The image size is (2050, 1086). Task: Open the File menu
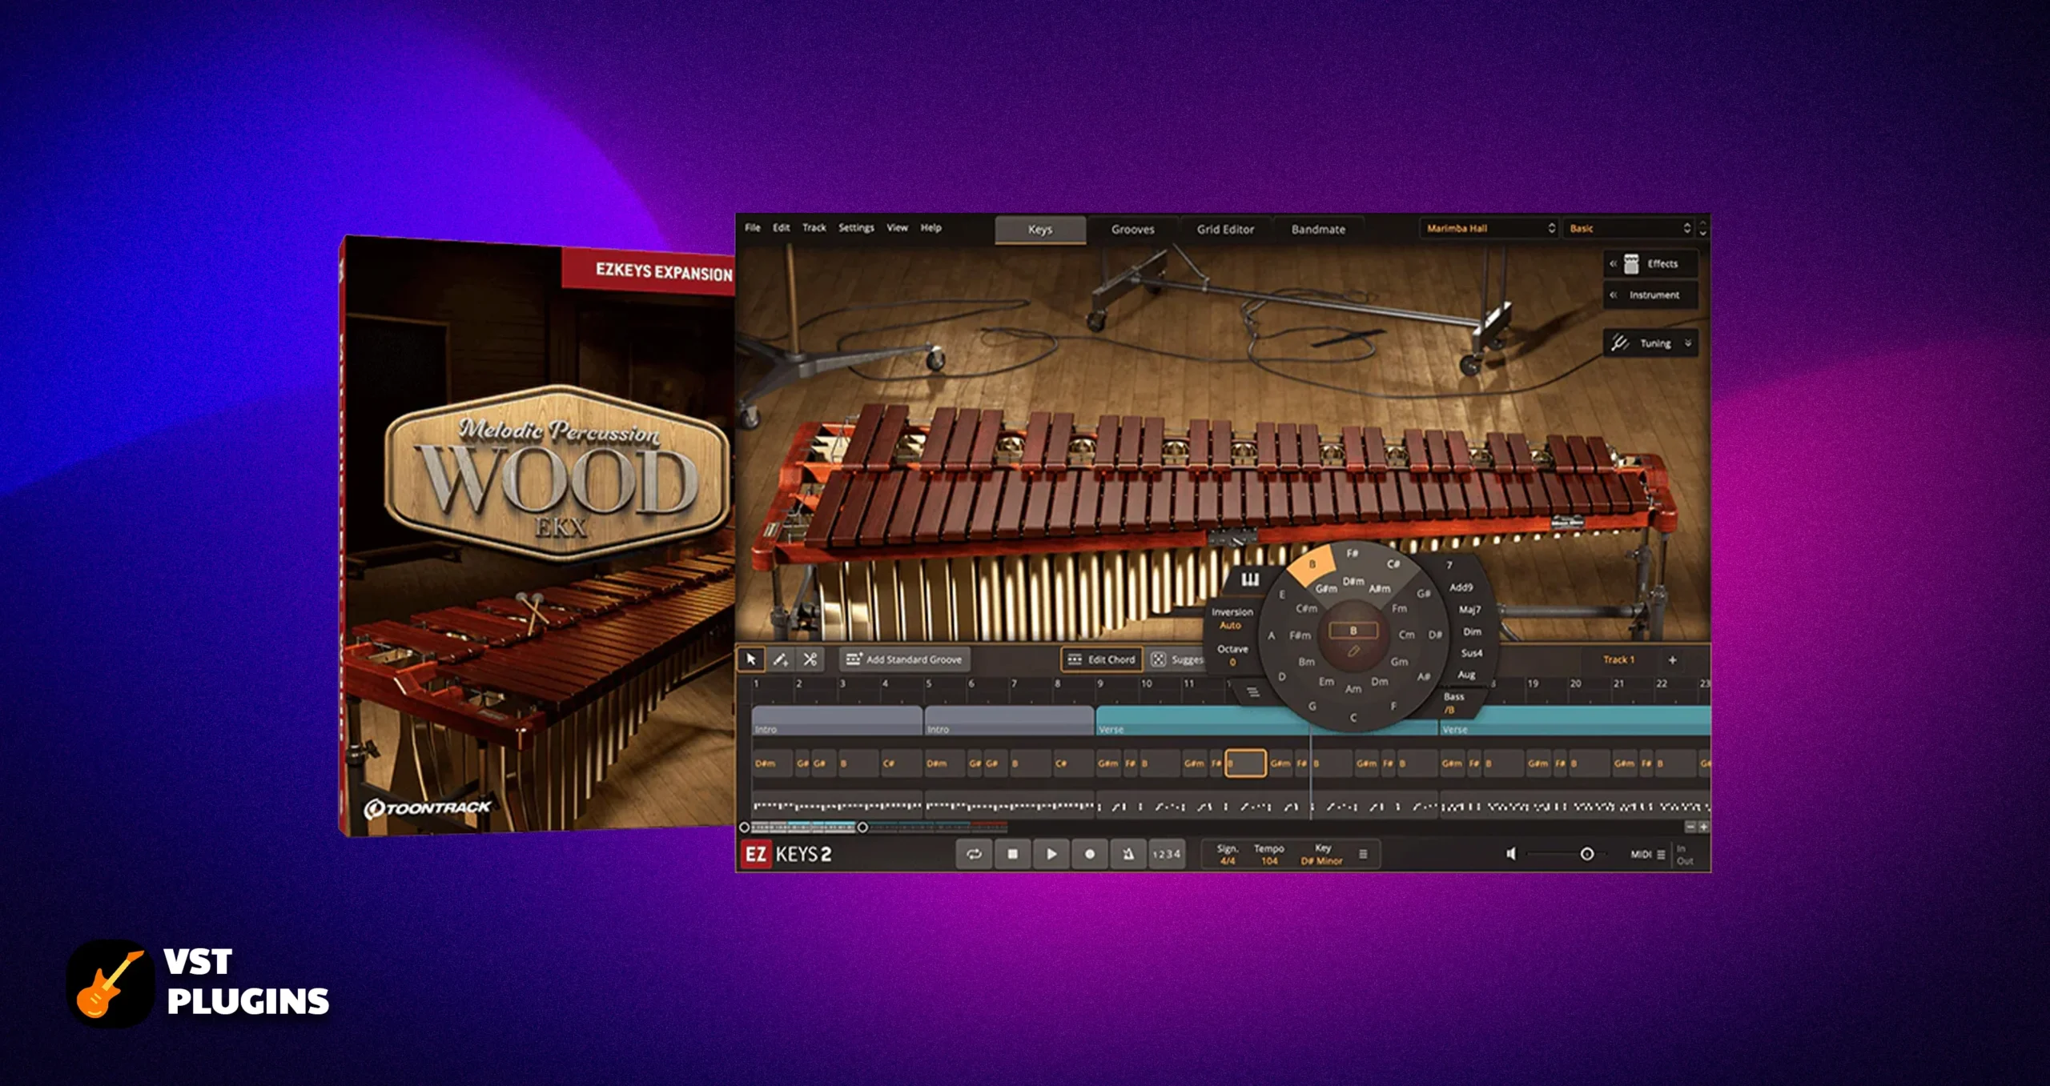[x=753, y=227]
